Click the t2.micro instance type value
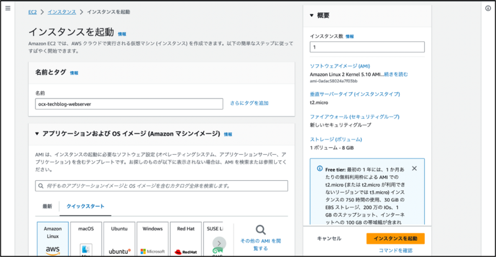This screenshot has height=257, width=496. (319, 102)
